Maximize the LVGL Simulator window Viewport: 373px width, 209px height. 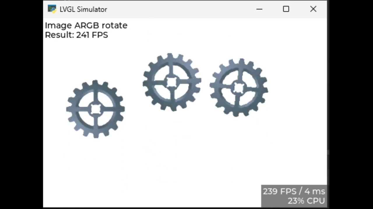[x=286, y=9]
